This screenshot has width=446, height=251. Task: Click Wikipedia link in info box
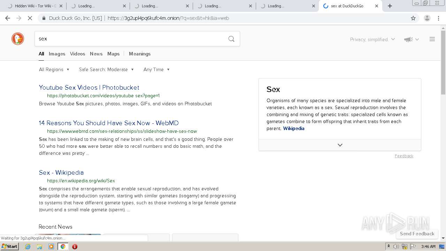tap(293, 128)
